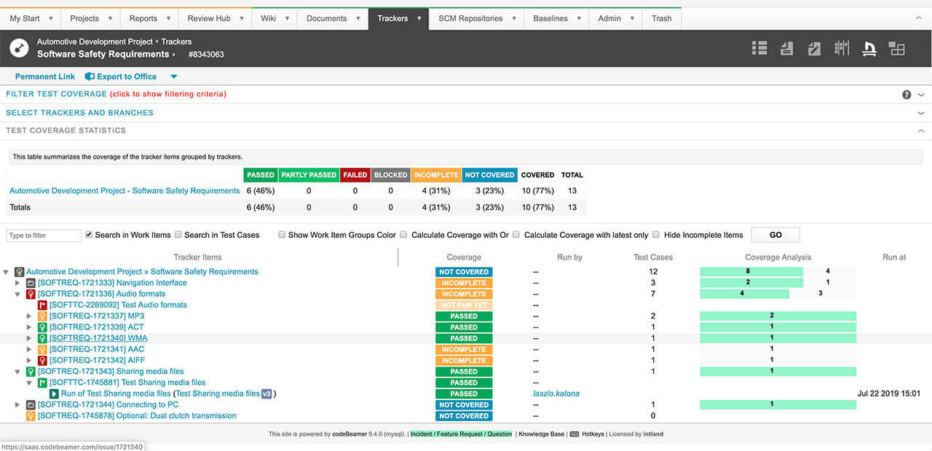This screenshot has height=451, width=932.
Task: Click the Filter Test Coverage section header
Action: 56,94
